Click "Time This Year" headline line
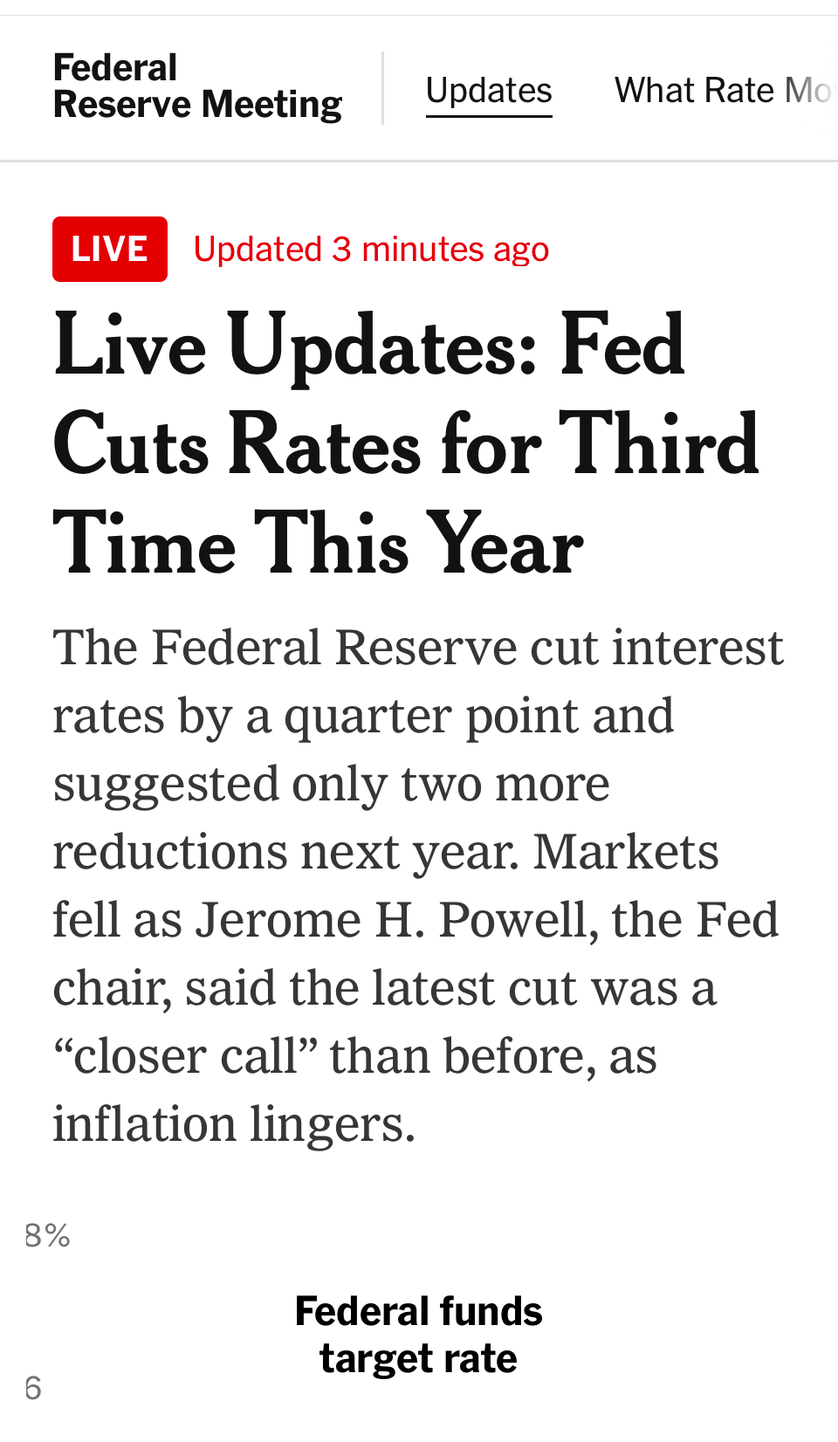The image size is (838, 1442). point(319,545)
